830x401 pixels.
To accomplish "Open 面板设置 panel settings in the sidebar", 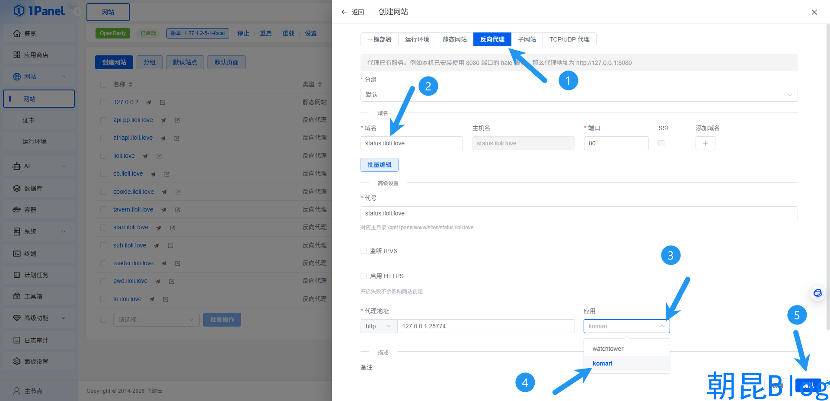I will [x=39, y=362].
